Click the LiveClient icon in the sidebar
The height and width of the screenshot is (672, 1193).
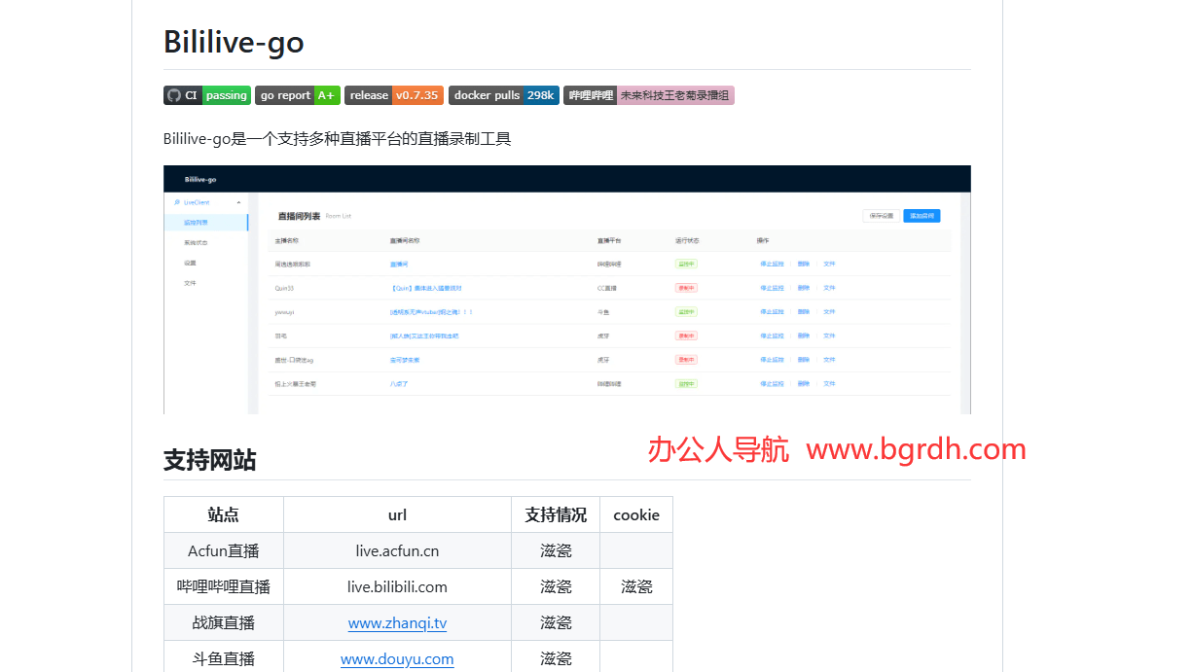(177, 201)
